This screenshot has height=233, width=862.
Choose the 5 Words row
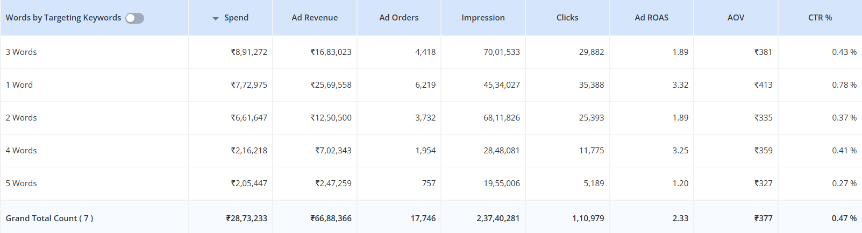pos(22,183)
